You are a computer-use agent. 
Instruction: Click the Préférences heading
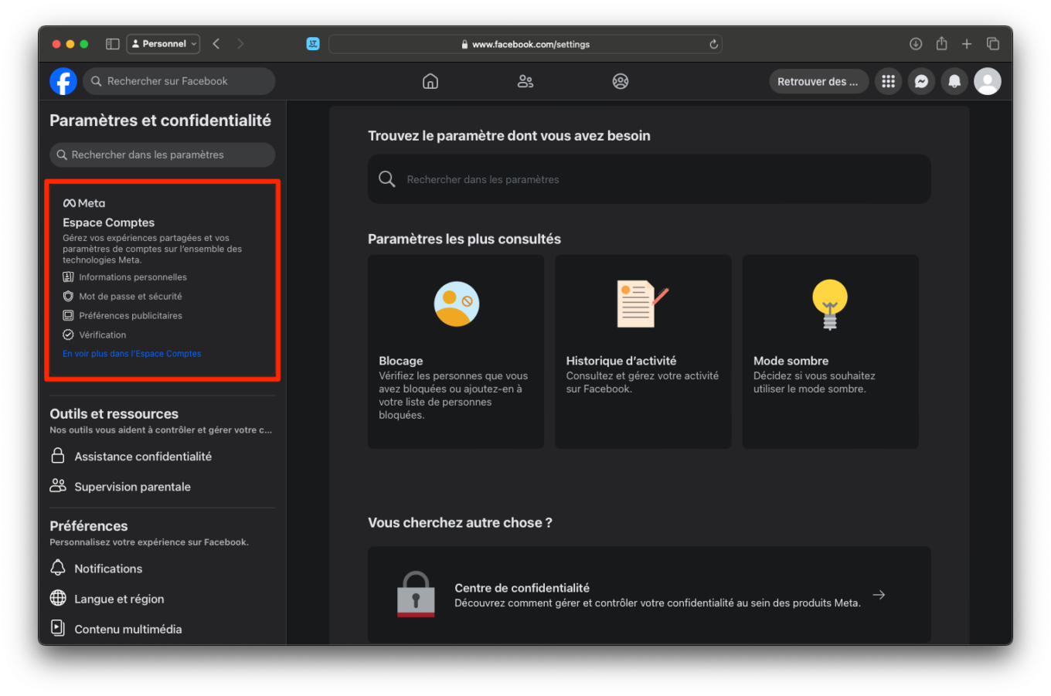coord(89,526)
